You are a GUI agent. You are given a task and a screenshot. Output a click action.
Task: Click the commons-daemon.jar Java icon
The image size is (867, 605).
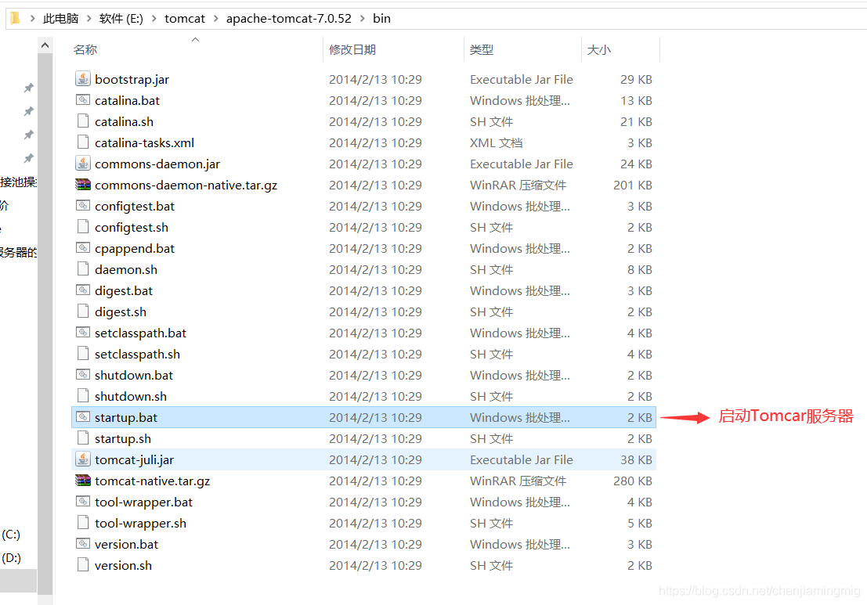(x=83, y=164)
